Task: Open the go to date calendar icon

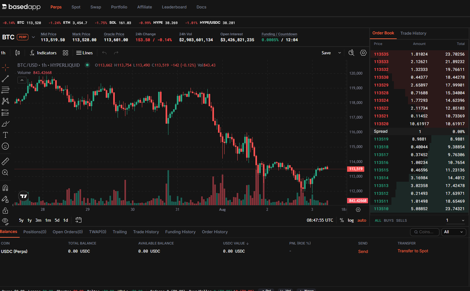Action: 79,220
